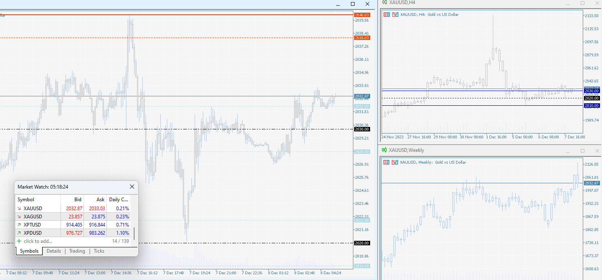Screen dimensions: 602x280
Task: Close the XAUUSD,H4 chart window
Action: [x=598, y=3]
